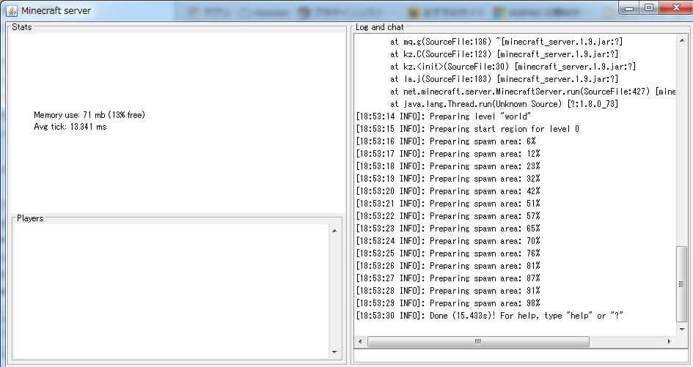Viewport: 693px width, 367px height.
Task: Click the "Preparing start region for level 0" line
Action: [x=467, y=129]
